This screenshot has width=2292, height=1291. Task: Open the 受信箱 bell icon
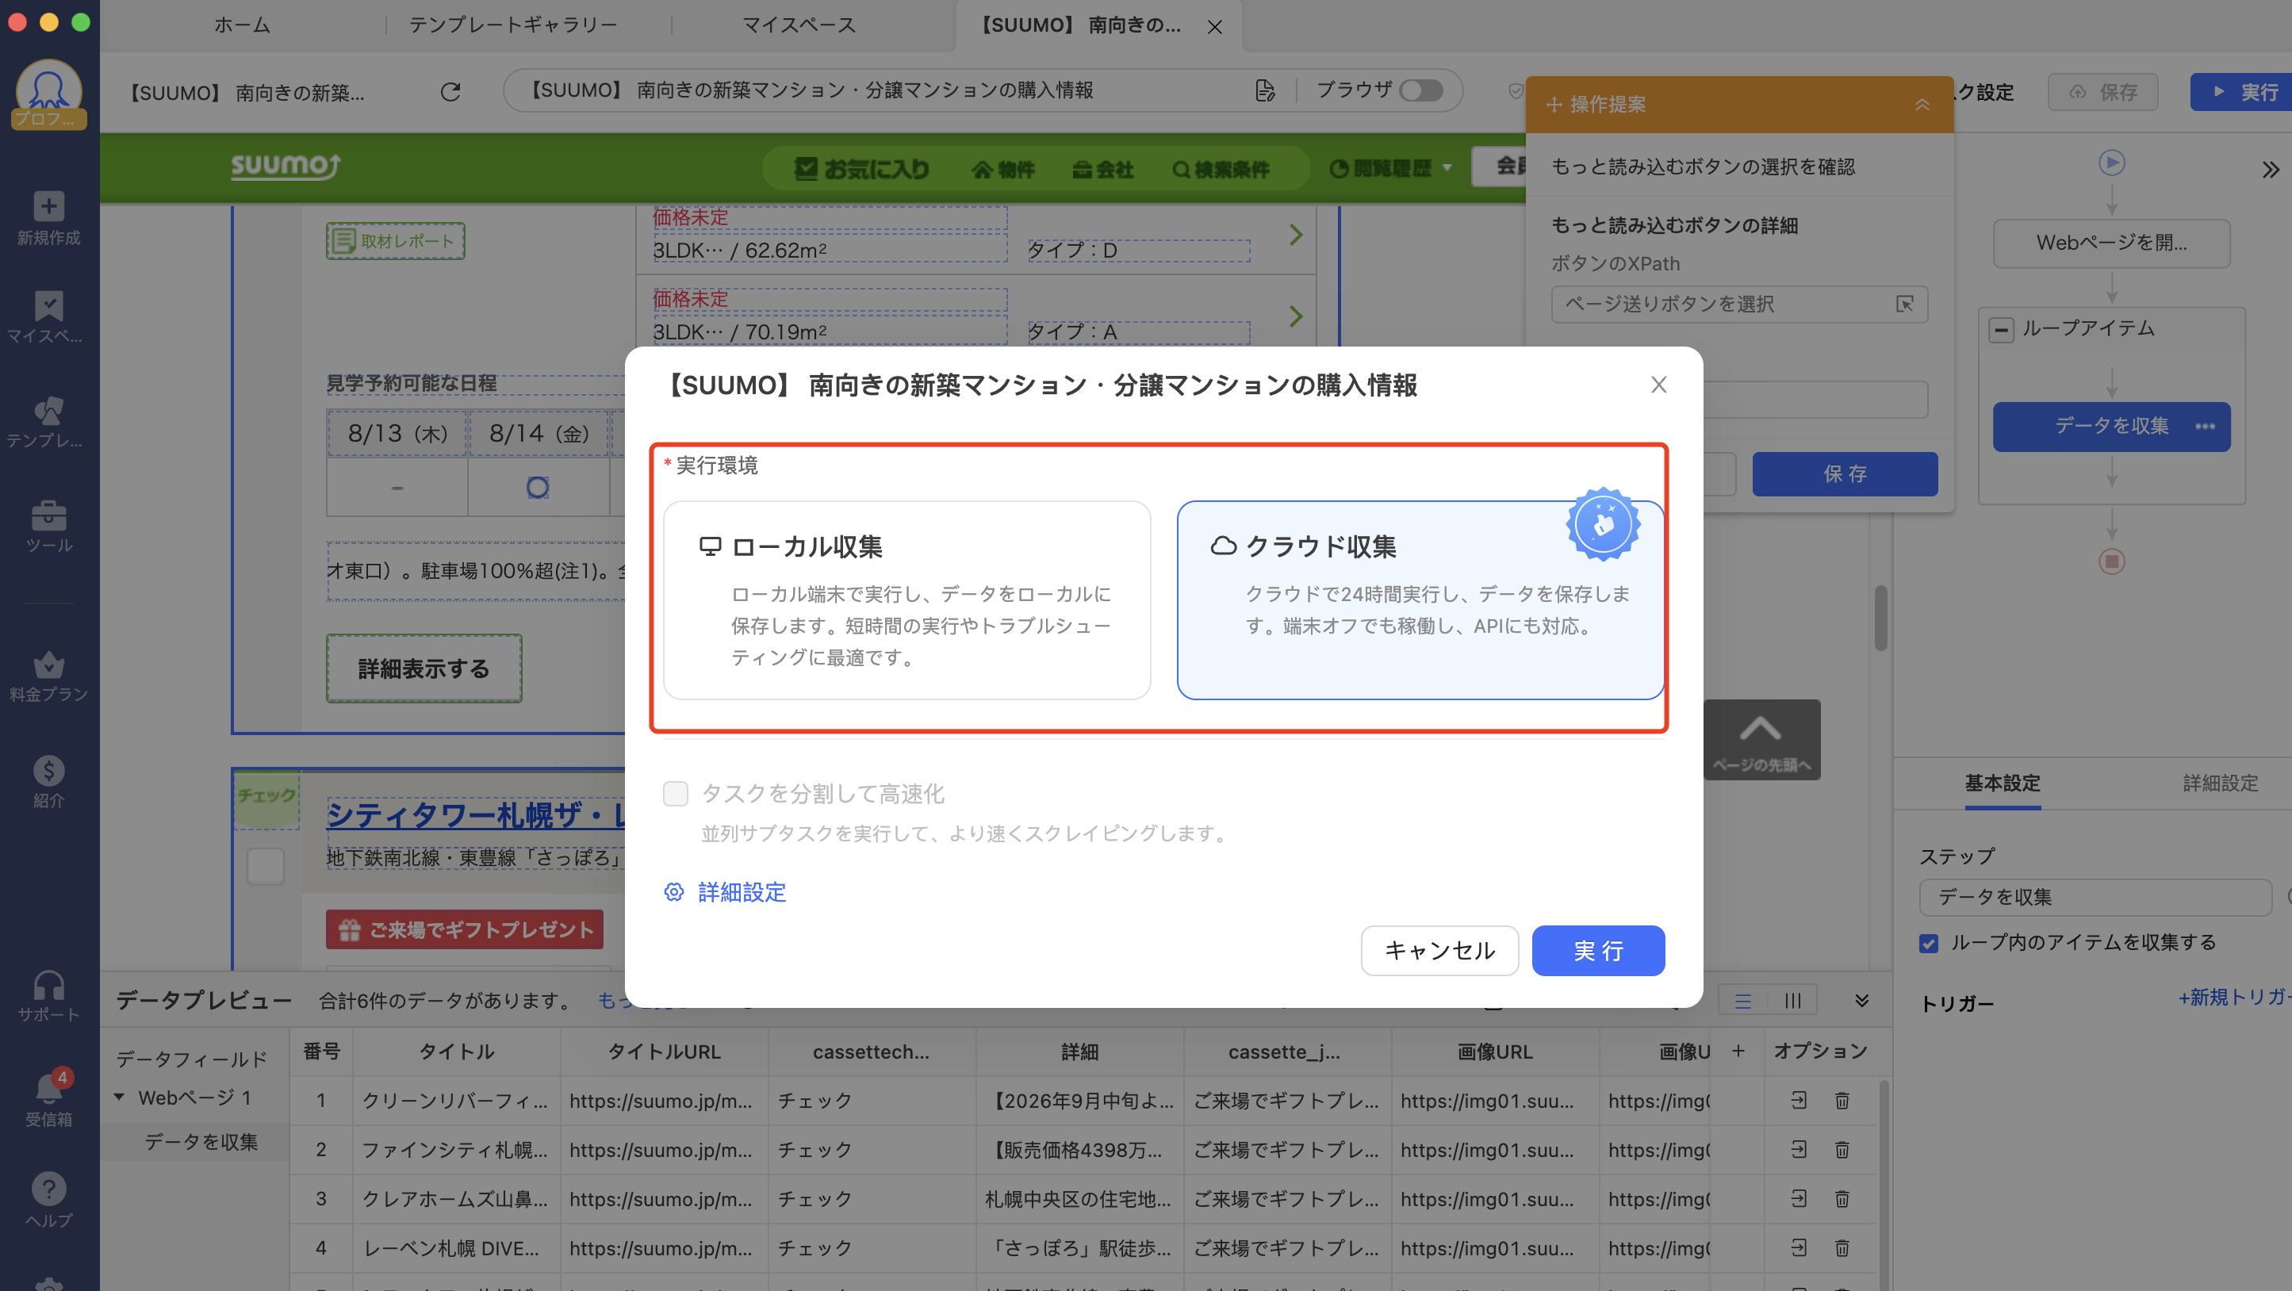coord(49,1087)
